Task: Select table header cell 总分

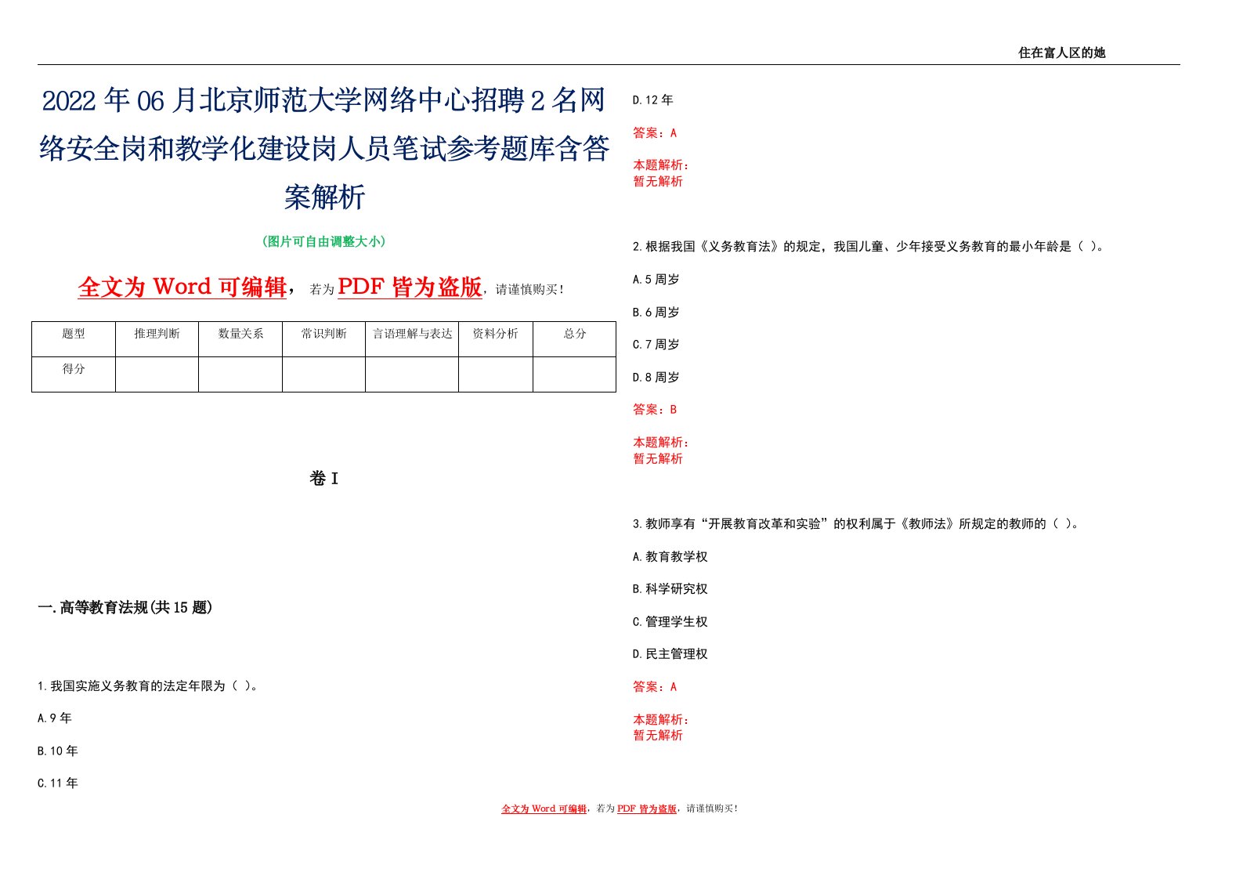Action: [575, 339]
